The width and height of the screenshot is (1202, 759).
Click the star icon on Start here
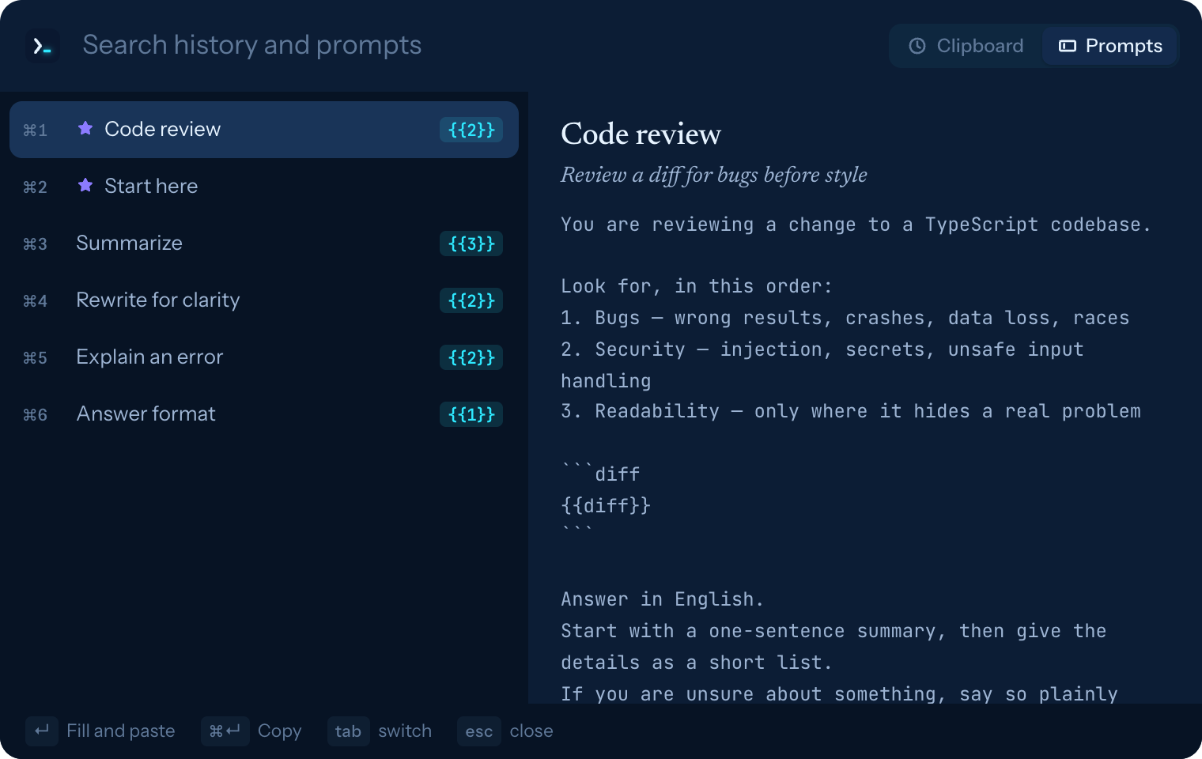pyautogui.click(x=85, y=185)
